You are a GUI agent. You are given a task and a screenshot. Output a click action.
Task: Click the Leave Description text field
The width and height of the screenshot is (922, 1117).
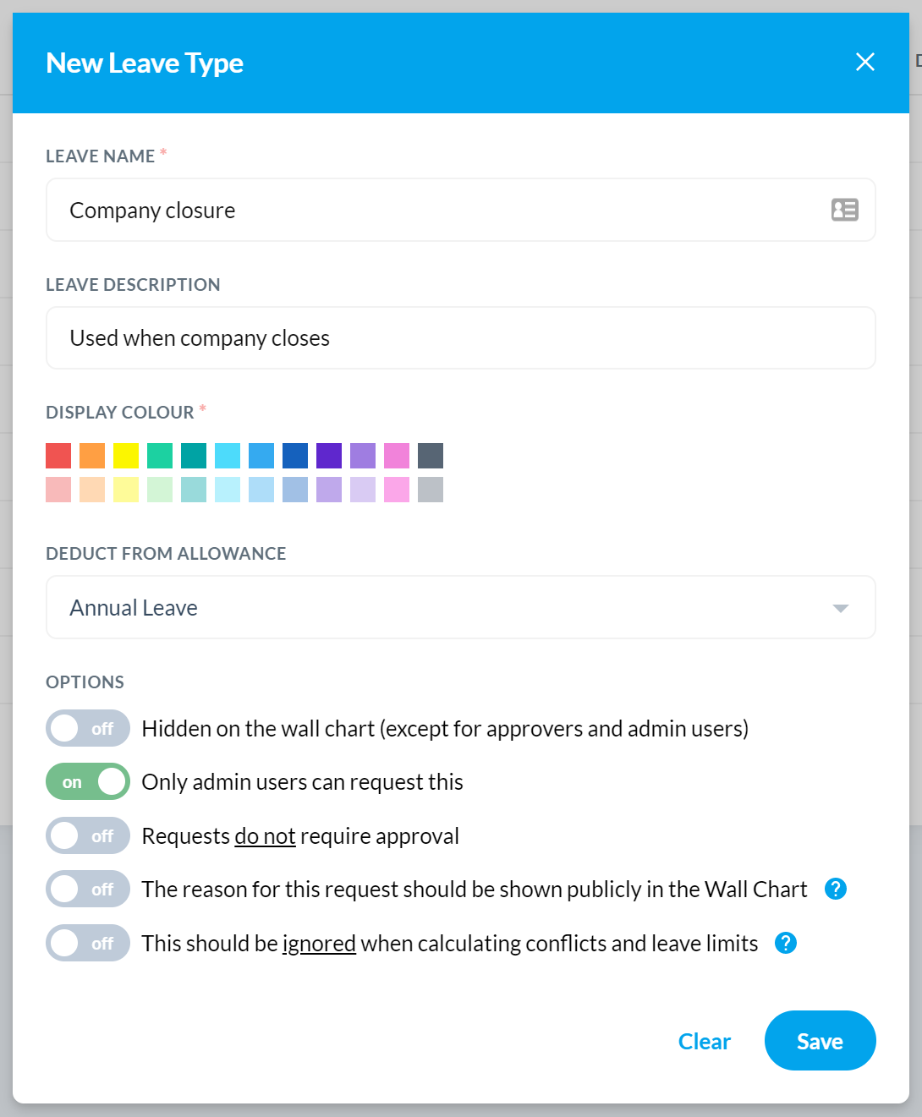coord(461,338)
